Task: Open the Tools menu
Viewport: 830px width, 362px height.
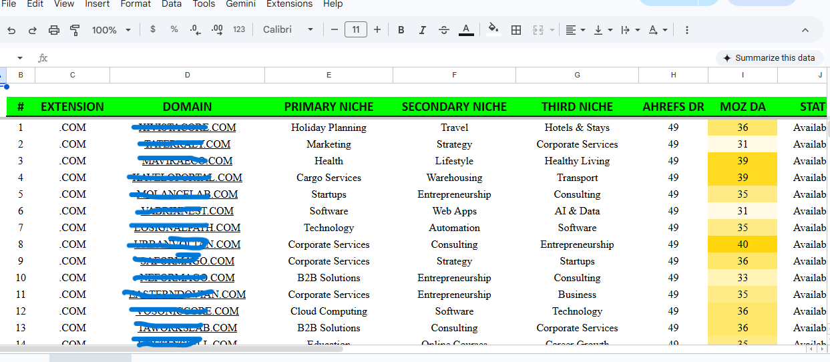Action: click(x=204, y=4)
